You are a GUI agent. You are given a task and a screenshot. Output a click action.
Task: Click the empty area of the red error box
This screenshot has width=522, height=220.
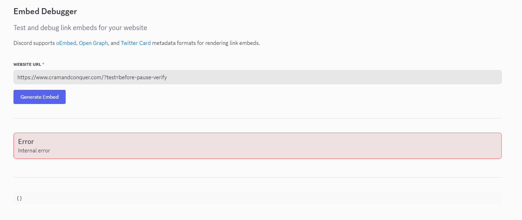click(x=284, y=146)
